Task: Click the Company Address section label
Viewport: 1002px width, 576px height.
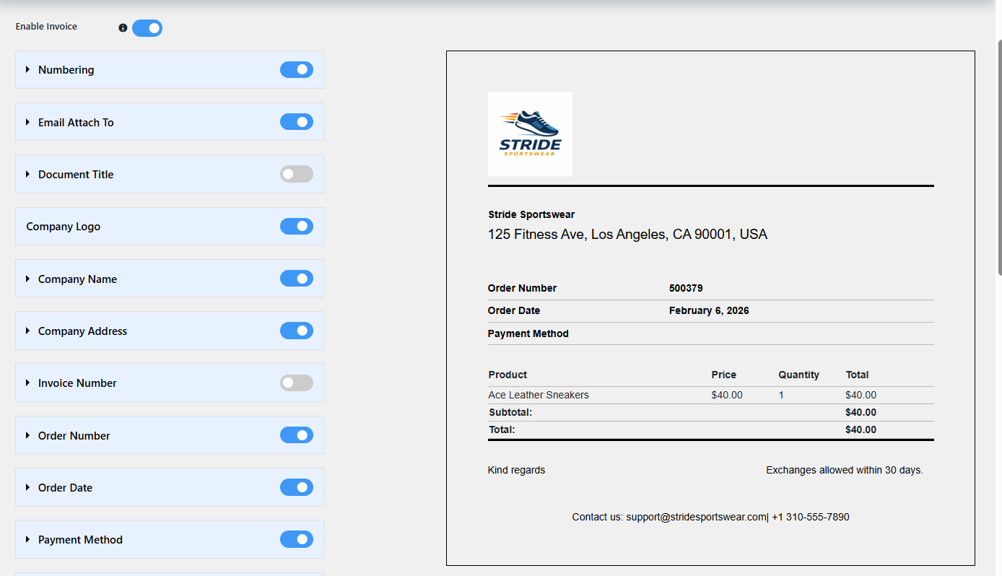Action: [82, 331]
